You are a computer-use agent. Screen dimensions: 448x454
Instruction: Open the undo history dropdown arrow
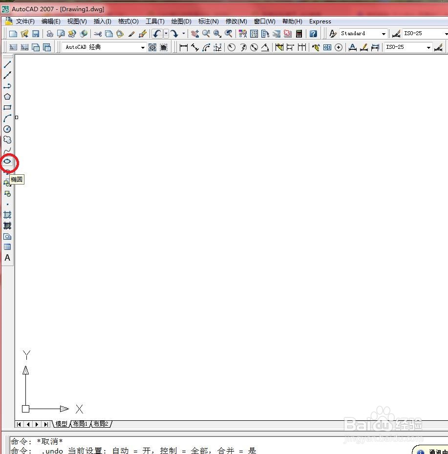tap(166, 34)
